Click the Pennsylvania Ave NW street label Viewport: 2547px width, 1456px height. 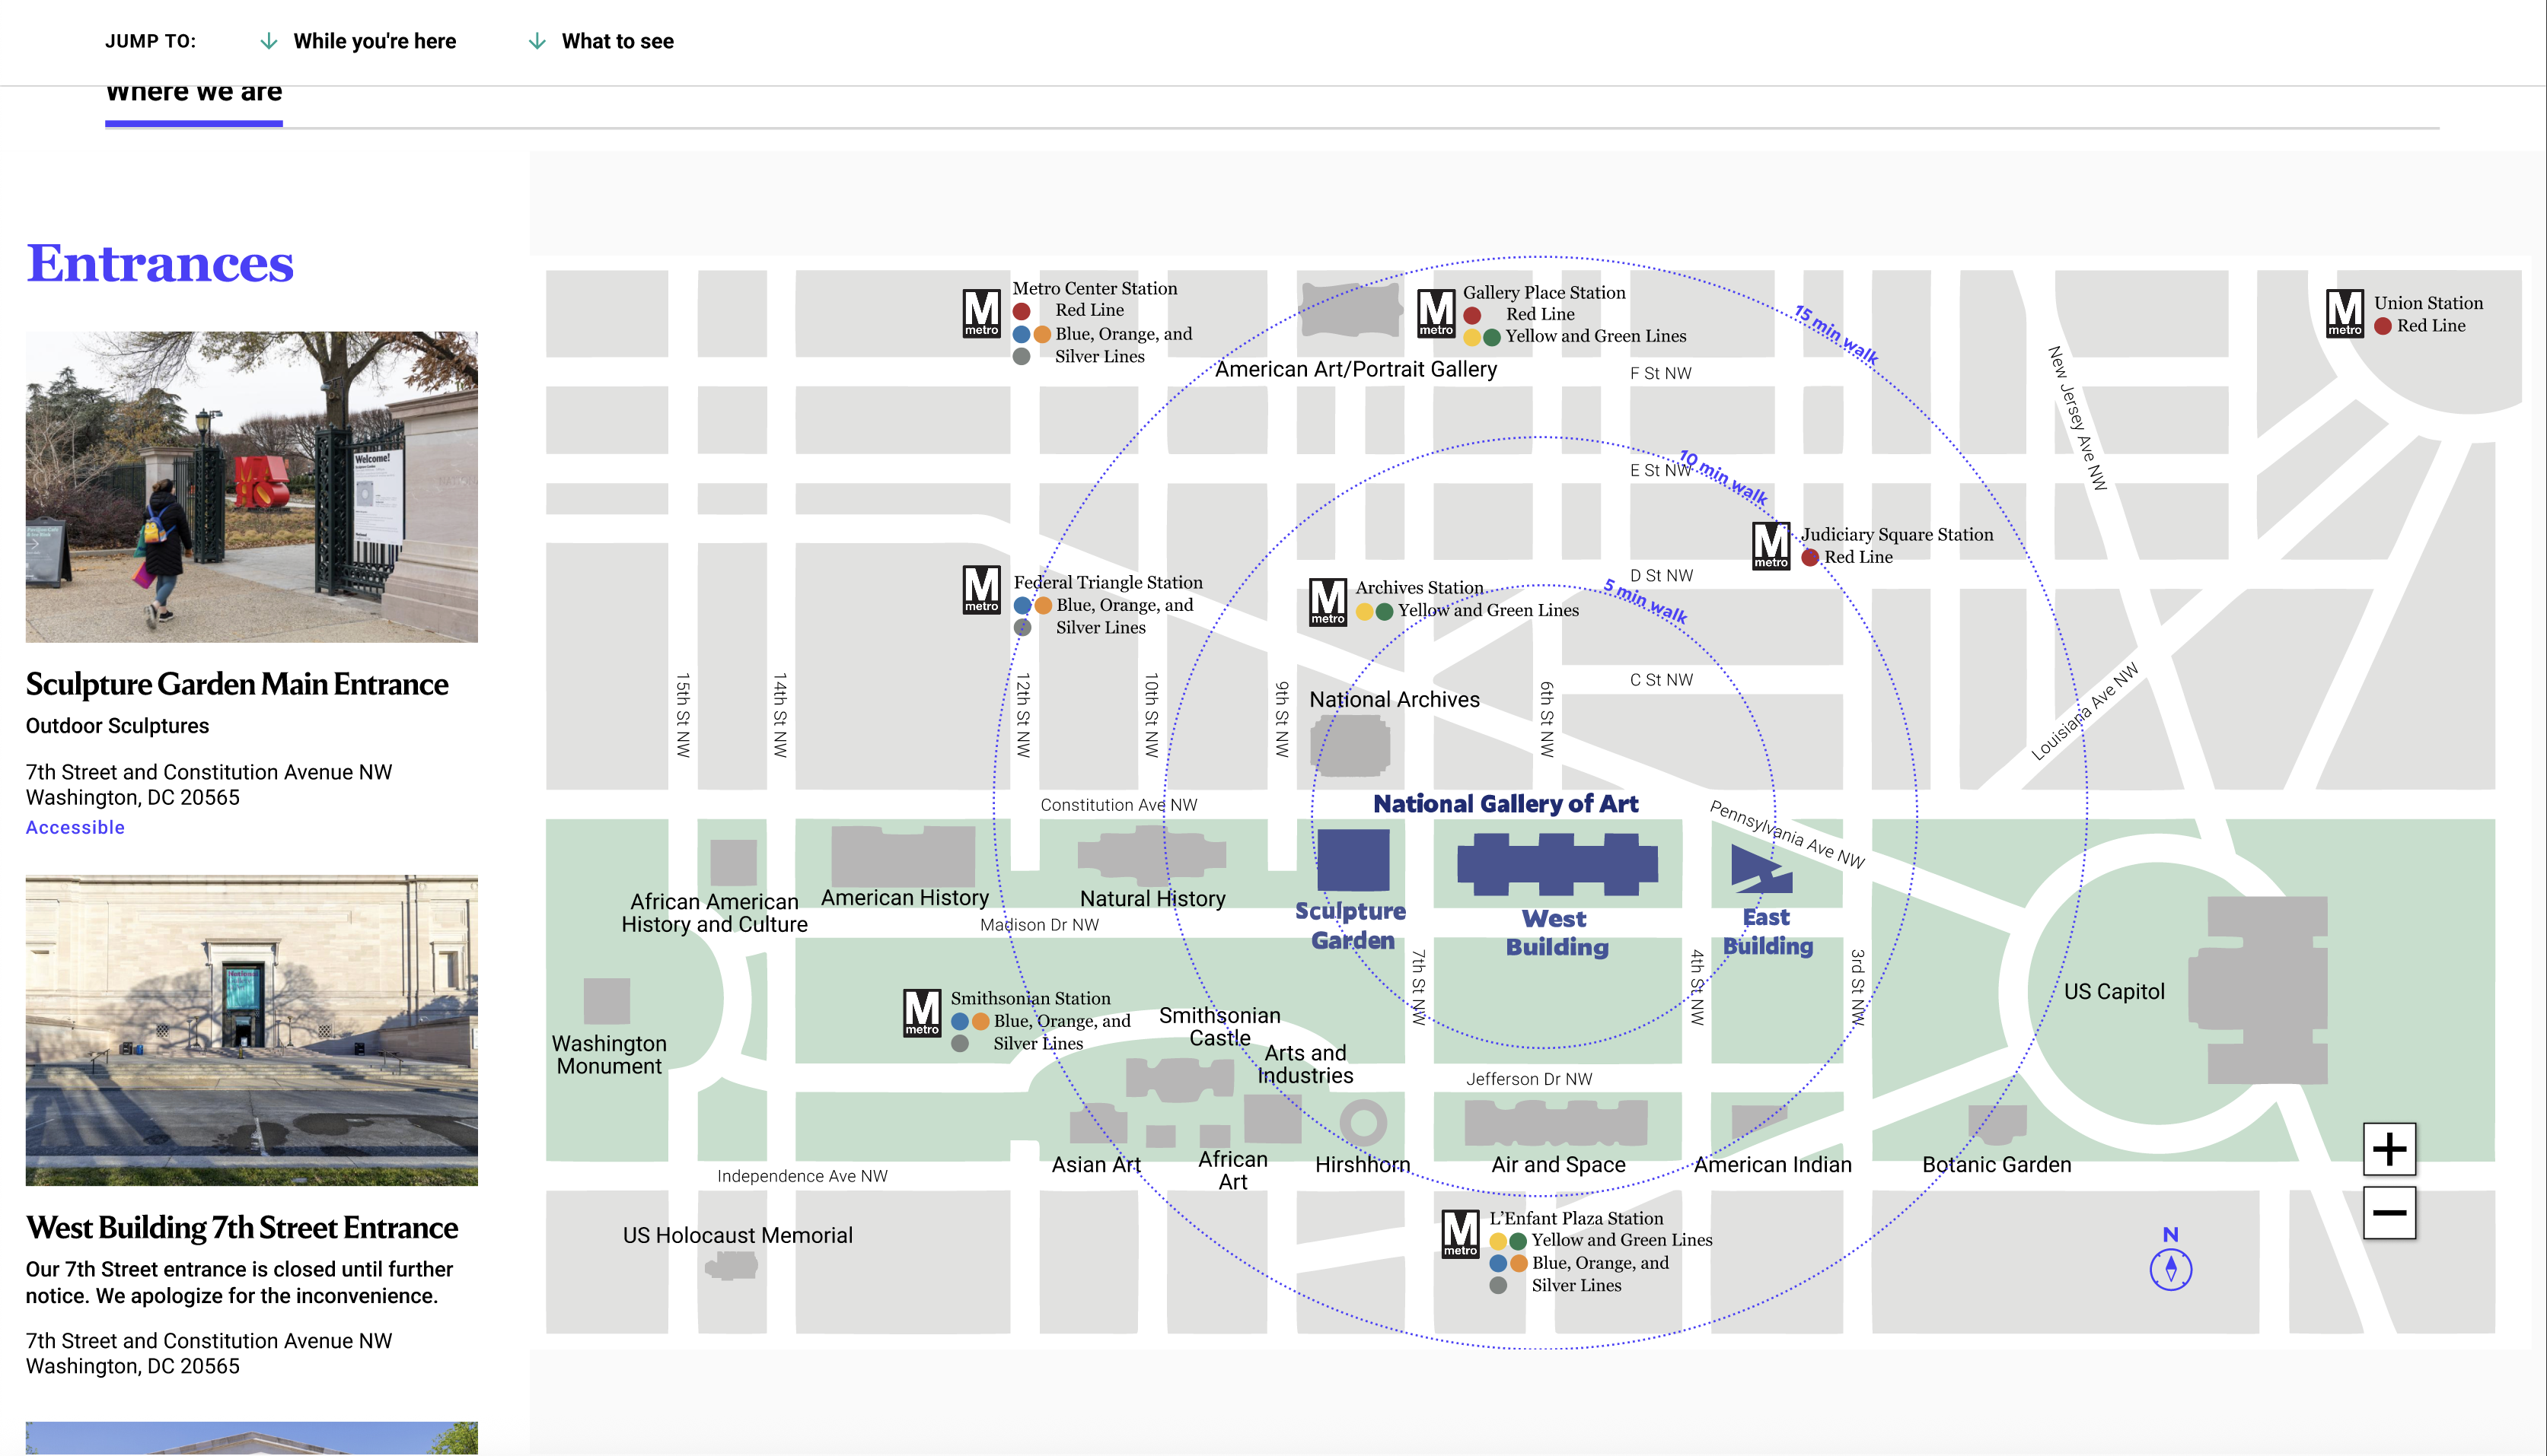pos(1787,834)
